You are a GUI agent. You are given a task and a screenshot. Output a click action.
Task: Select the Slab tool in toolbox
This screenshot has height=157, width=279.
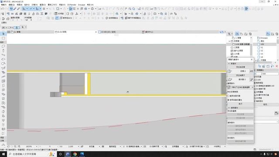click(3, 59)
